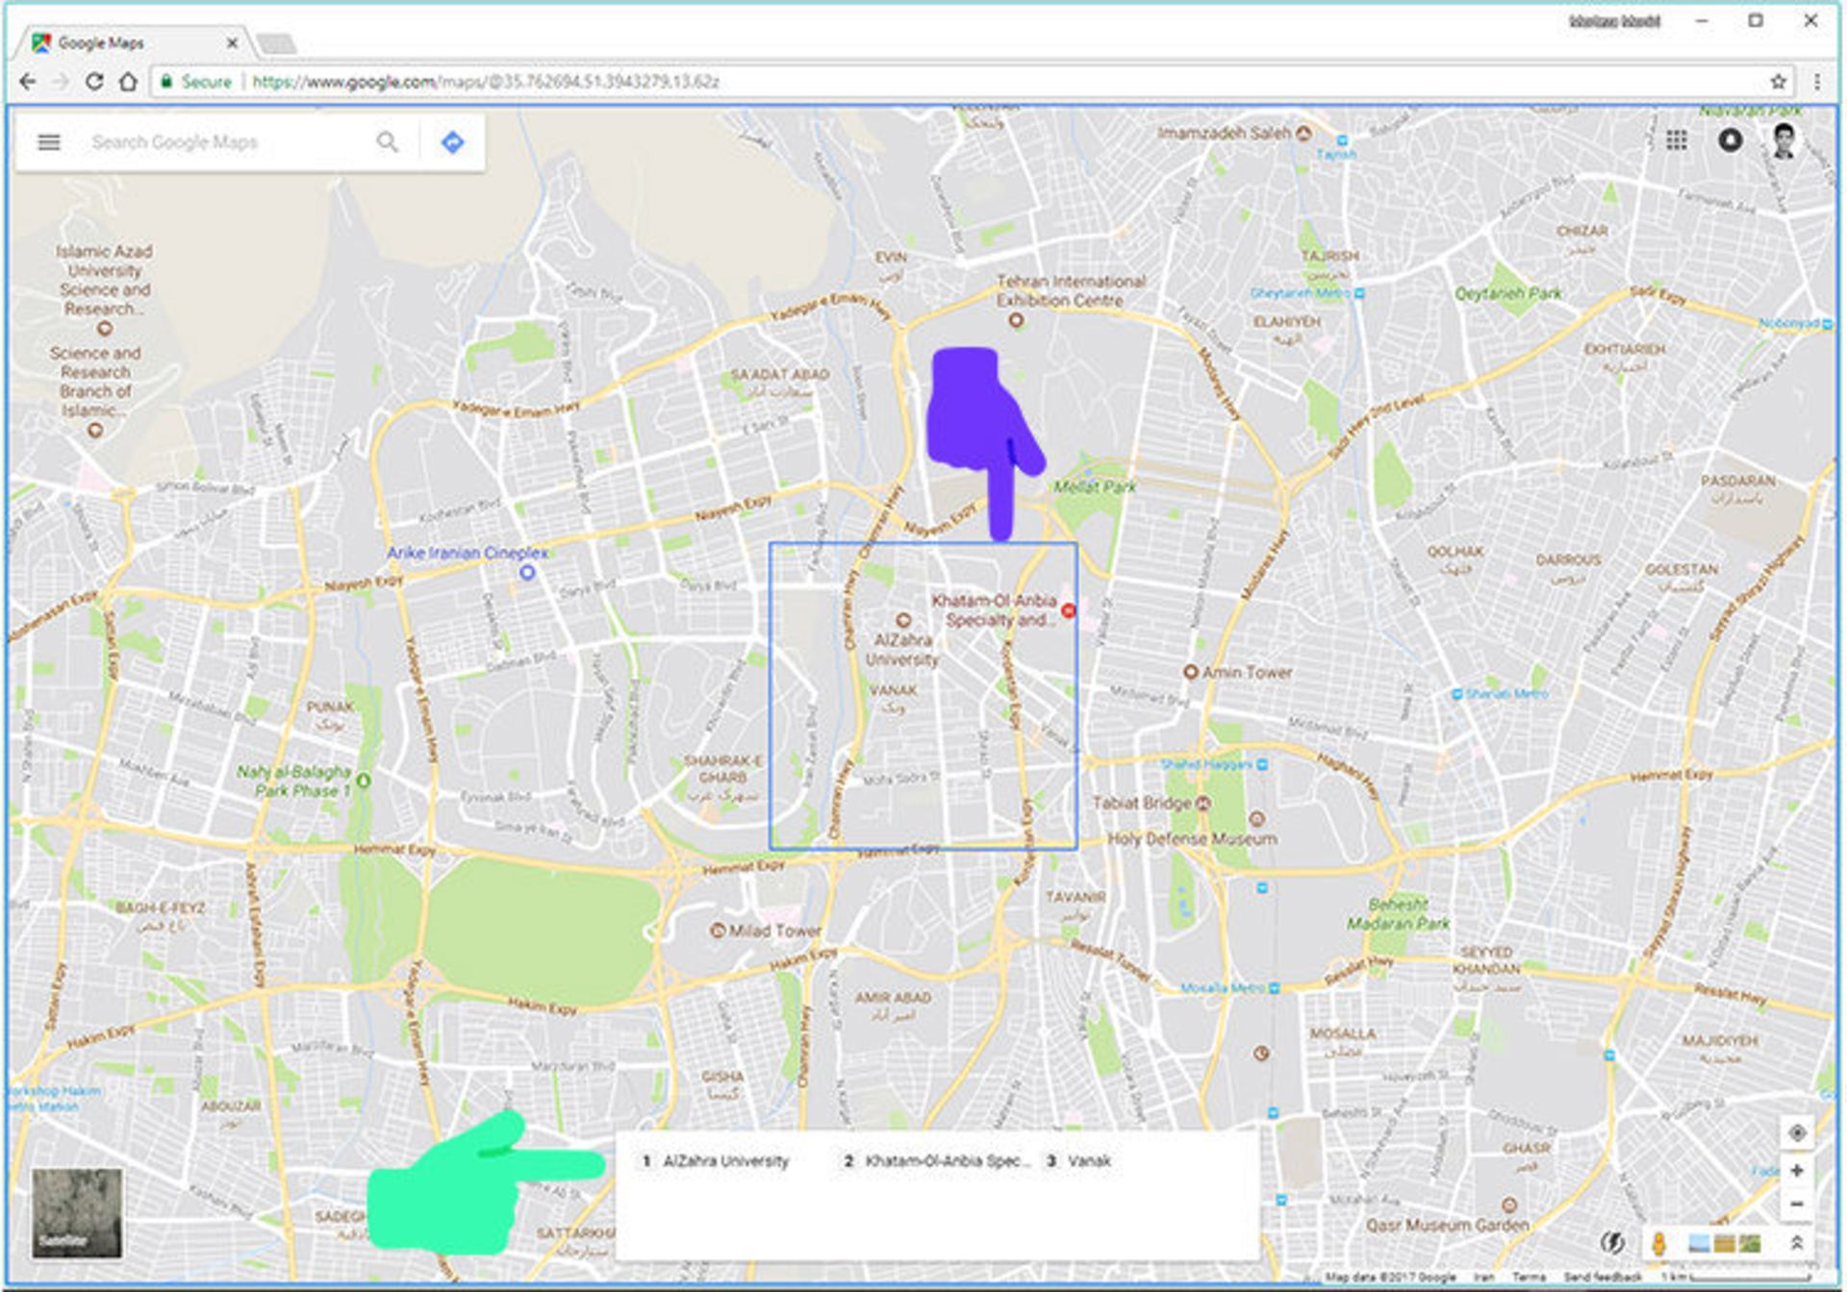Click the Amin Tower marker
Viewport: 1847px width, 1292px height.
(x=1190, y=672)
